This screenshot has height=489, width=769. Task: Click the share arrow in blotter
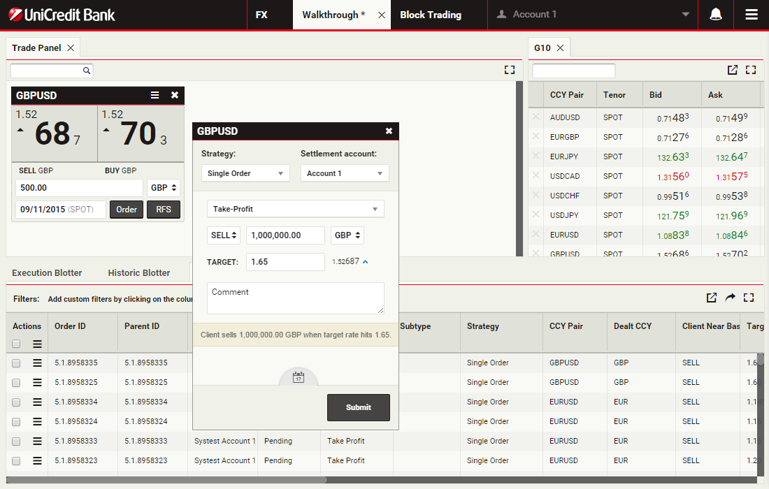click(730, 298)
